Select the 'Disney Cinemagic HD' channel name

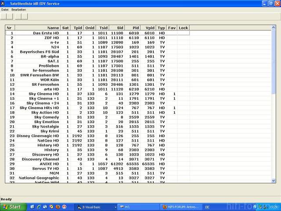(x=38, y=136)
